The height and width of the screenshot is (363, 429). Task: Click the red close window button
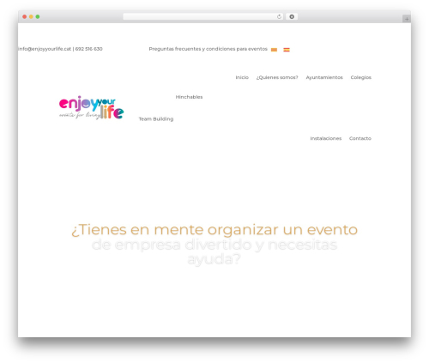[x=25, y=17]
